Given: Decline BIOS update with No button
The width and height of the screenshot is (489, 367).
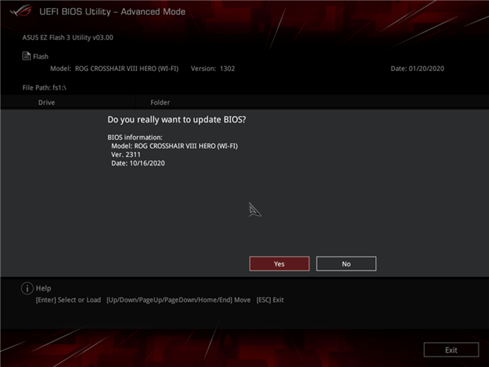Looking at the screenshot, I should click(346, 264).
